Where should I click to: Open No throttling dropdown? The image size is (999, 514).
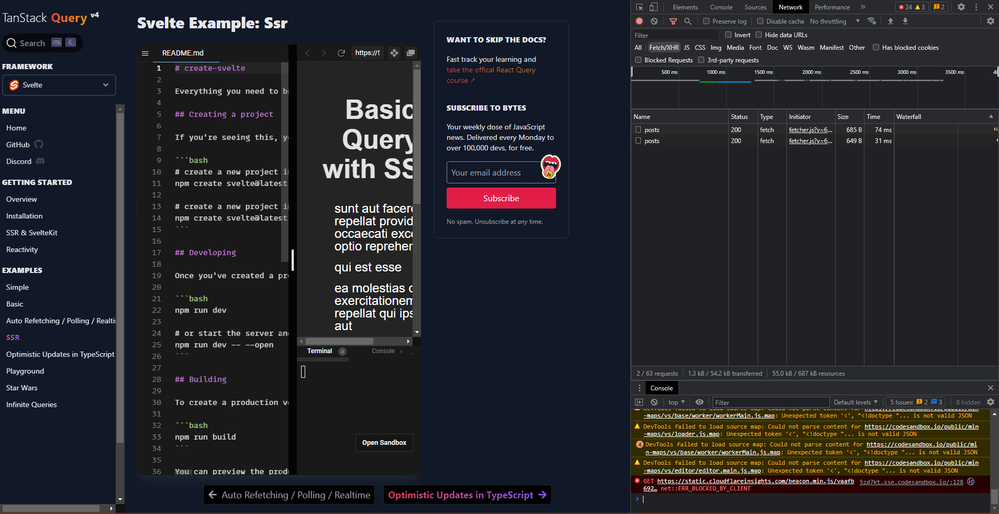point(835,21)
